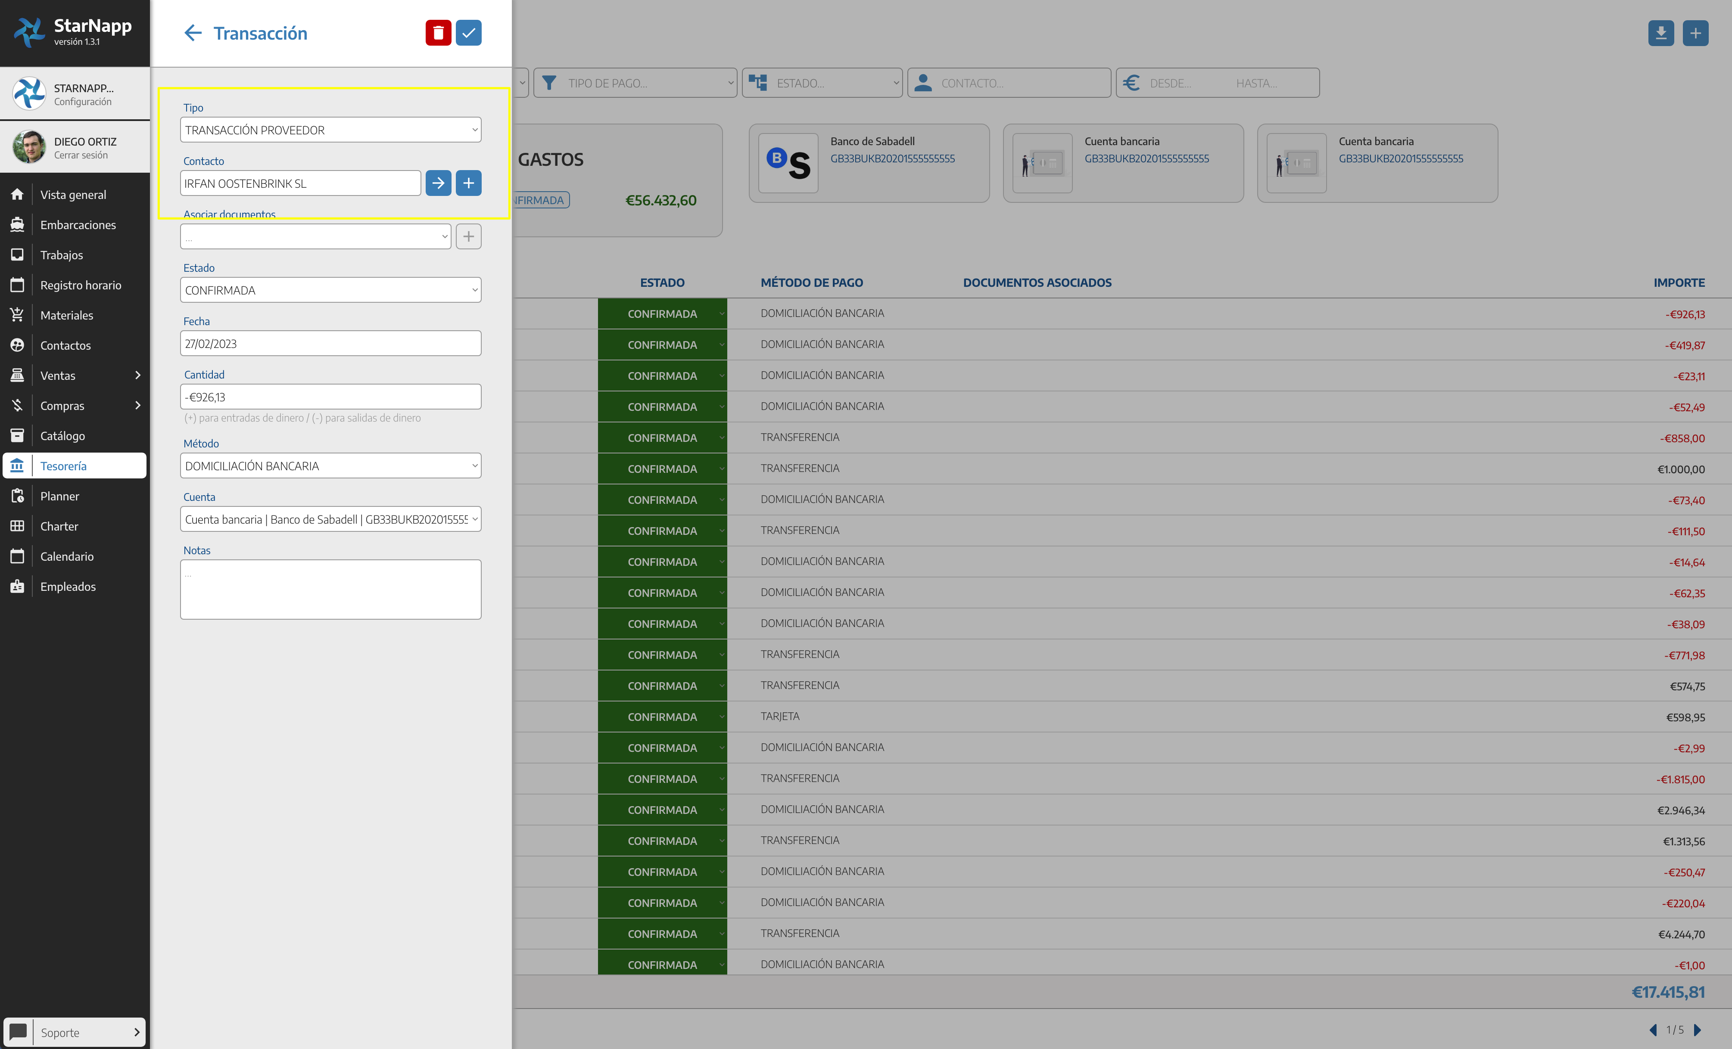Select Planner from the sidebar
Screen dimensions: 1732x1049
coord(59,496)
